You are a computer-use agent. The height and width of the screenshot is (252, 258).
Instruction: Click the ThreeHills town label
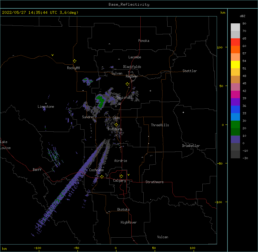click(x=160, y=125)
